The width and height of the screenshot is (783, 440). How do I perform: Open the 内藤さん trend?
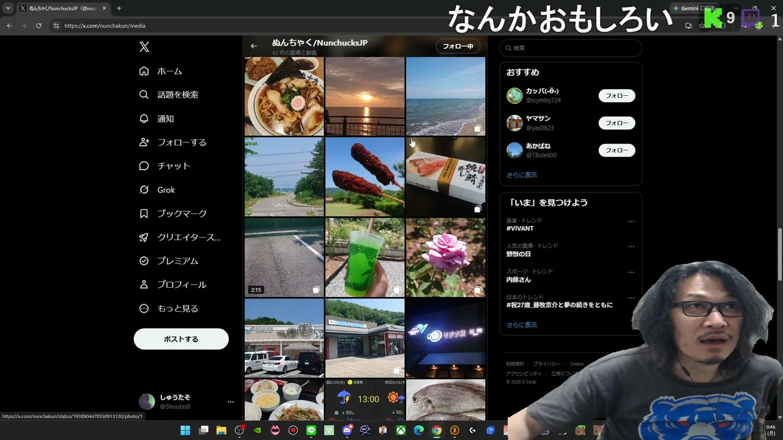pos(519,279)
